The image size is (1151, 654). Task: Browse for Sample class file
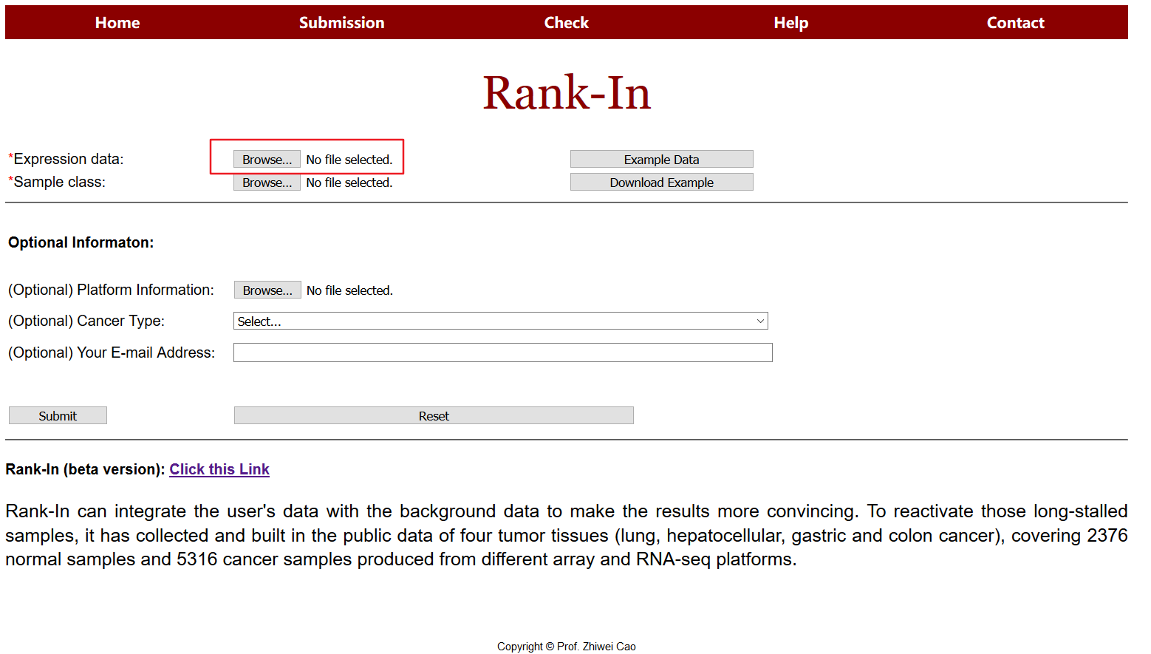[267, 183]
